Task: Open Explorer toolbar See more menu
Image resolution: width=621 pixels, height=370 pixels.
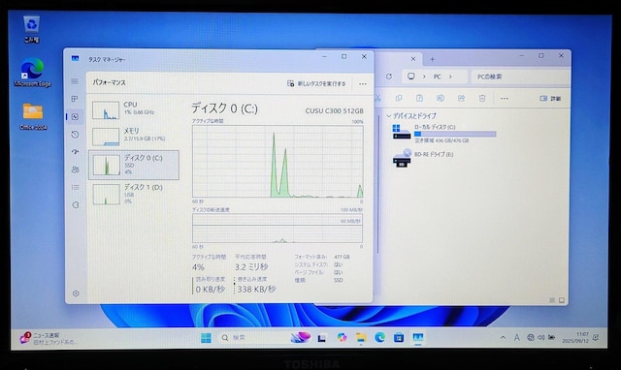Action: (504, 99)
